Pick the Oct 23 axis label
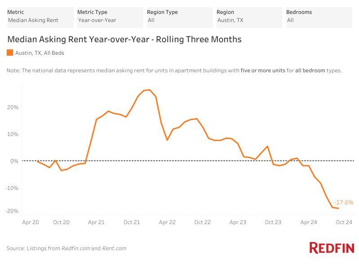Image resolution: width=359 pixels, height=269 pixels. coord(273,222)
